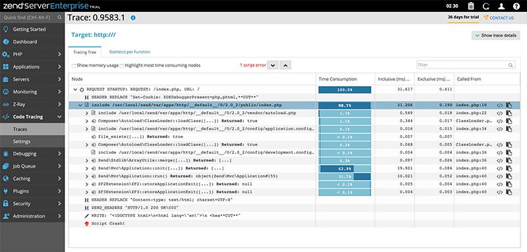
Task: Go to next script error
Action: [x=273, y=65]
